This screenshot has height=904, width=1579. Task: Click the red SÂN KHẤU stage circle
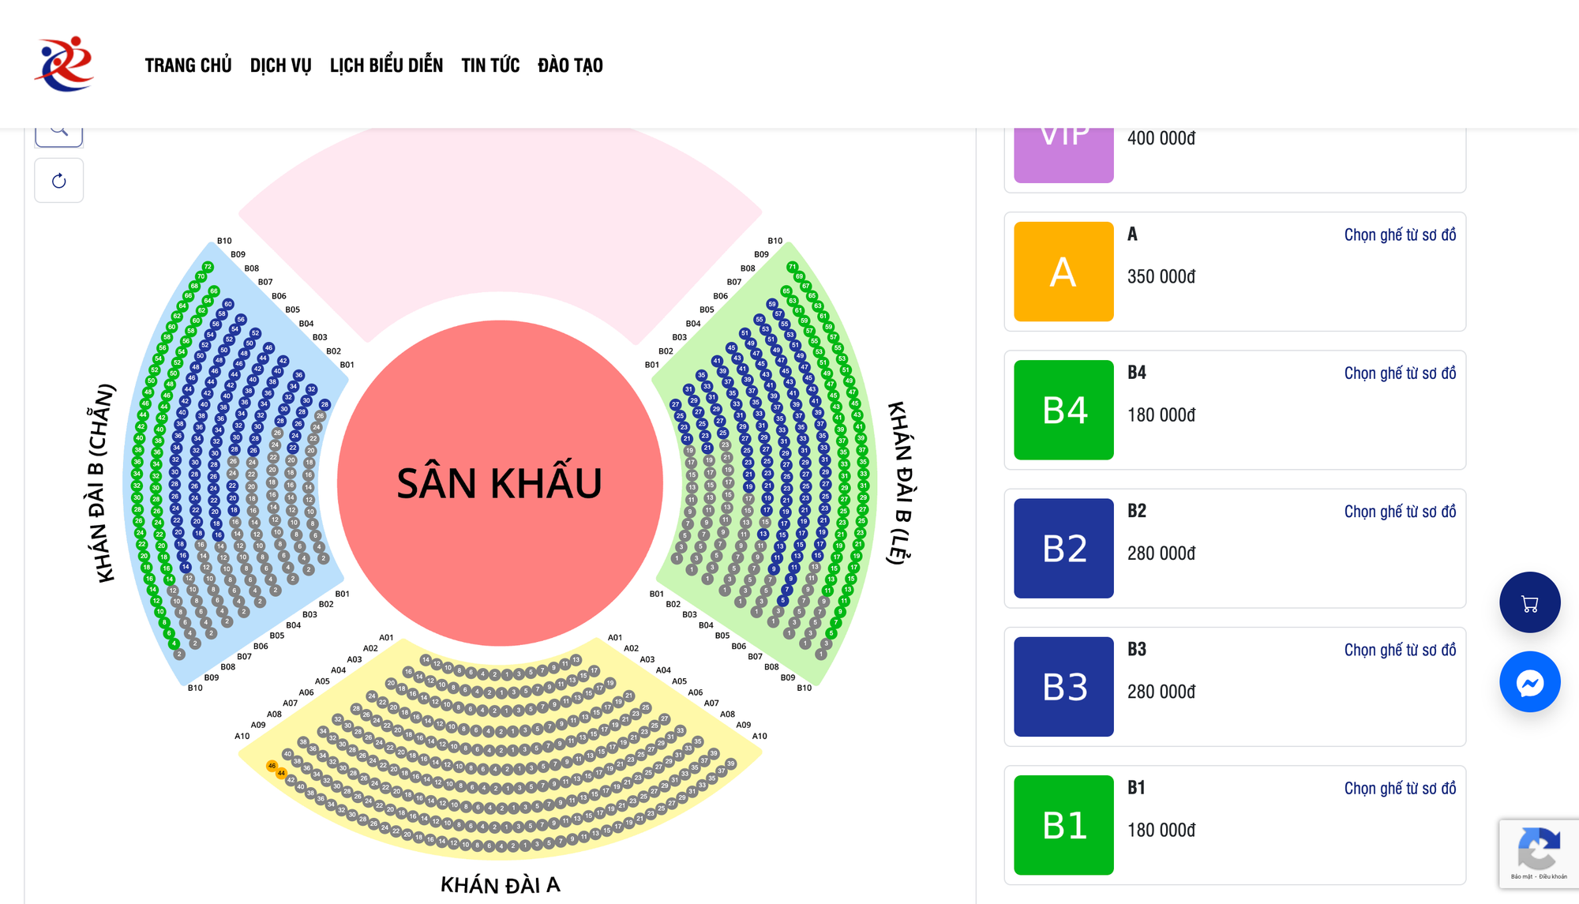click(x=499, y=482)
